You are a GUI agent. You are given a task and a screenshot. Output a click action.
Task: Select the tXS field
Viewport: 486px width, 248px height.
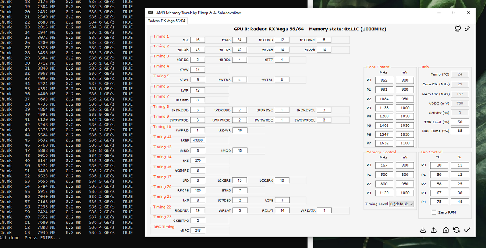197,161
